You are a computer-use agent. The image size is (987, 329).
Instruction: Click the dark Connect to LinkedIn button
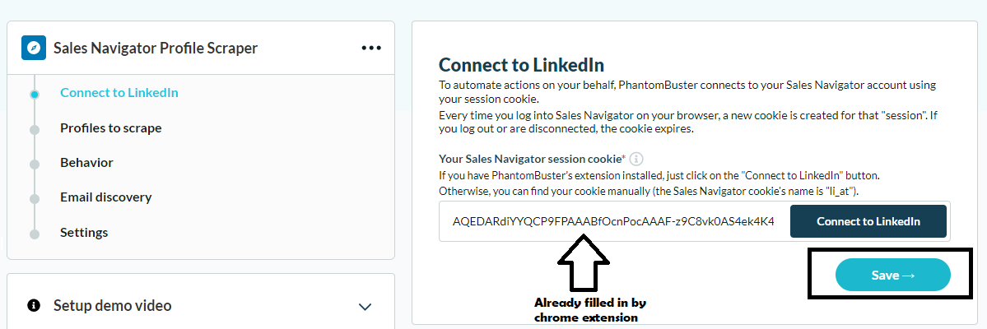coord(868,221)
